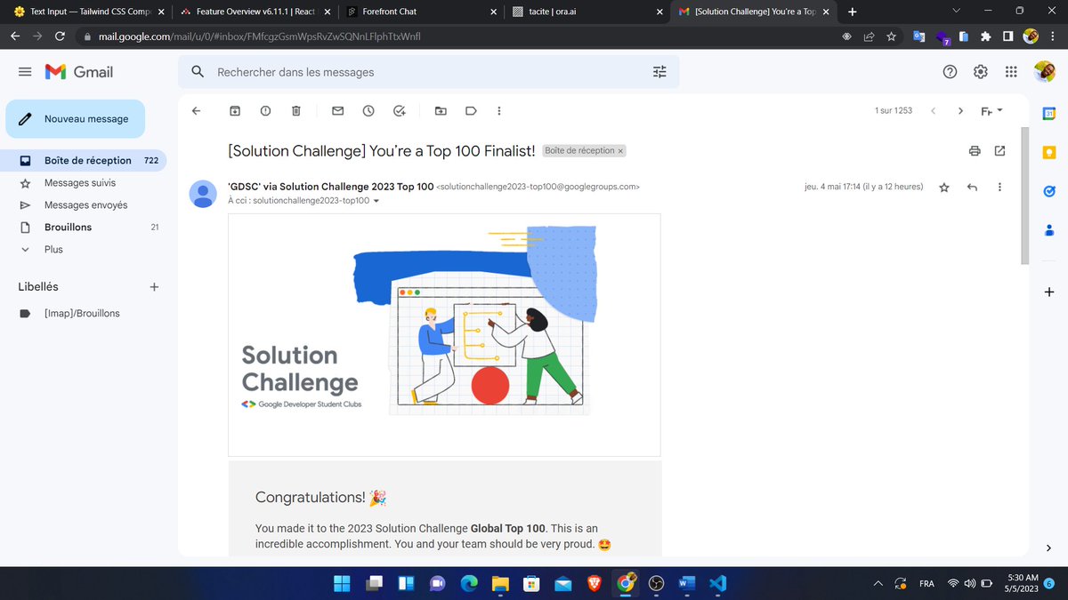1068x600 pixels.
Task: Open Google Keep side panel
Action: (1049, 152)
